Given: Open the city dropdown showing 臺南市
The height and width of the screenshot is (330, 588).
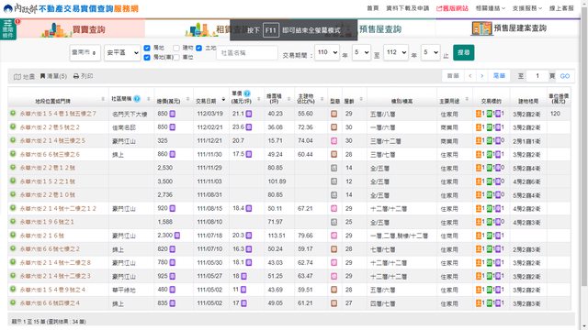Looking at the screenshot, I should coord(85,53).
